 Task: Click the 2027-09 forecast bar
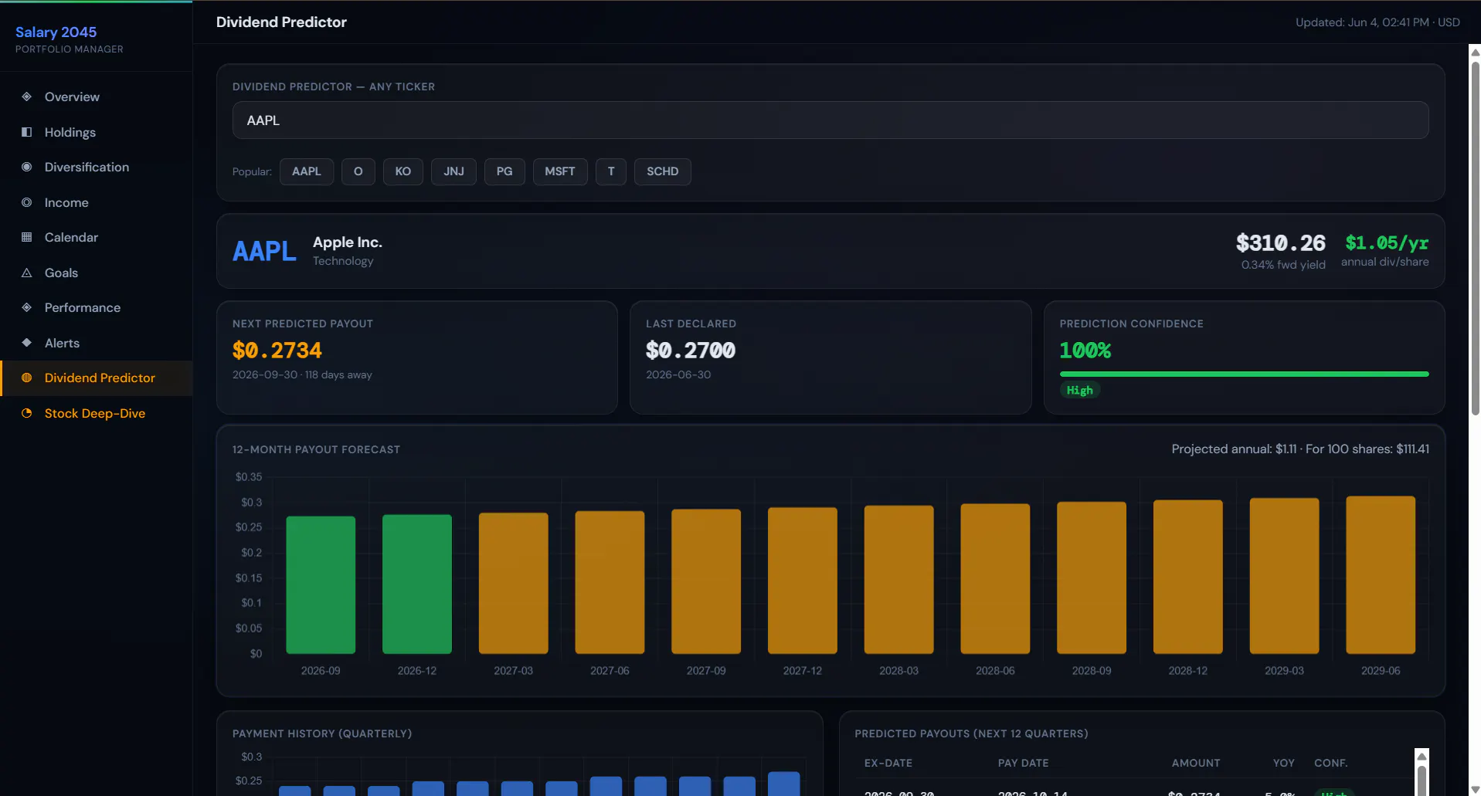tap(706, 581)
